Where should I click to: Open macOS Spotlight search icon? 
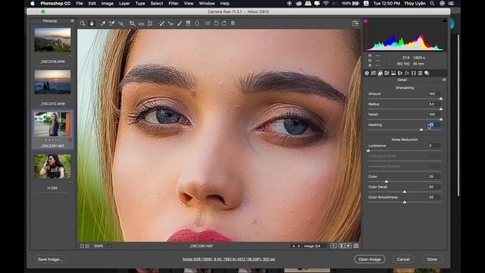coord(432,3)
